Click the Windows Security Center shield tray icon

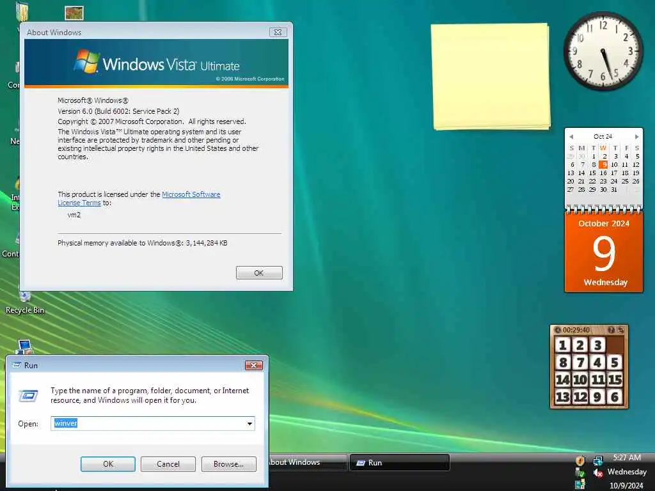[x=580, y=461]
